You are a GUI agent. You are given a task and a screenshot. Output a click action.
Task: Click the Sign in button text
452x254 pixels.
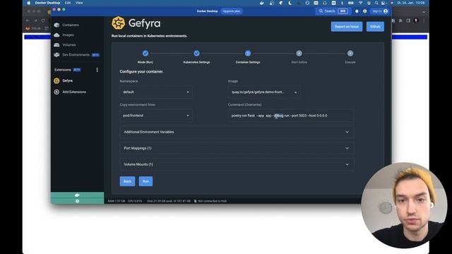point(377,11)
